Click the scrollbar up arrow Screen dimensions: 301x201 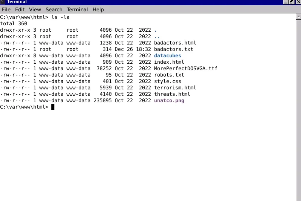click(298, 17)
